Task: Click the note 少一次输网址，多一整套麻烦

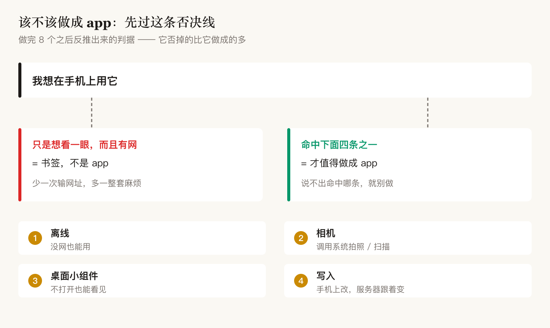Action: (87, 183)
